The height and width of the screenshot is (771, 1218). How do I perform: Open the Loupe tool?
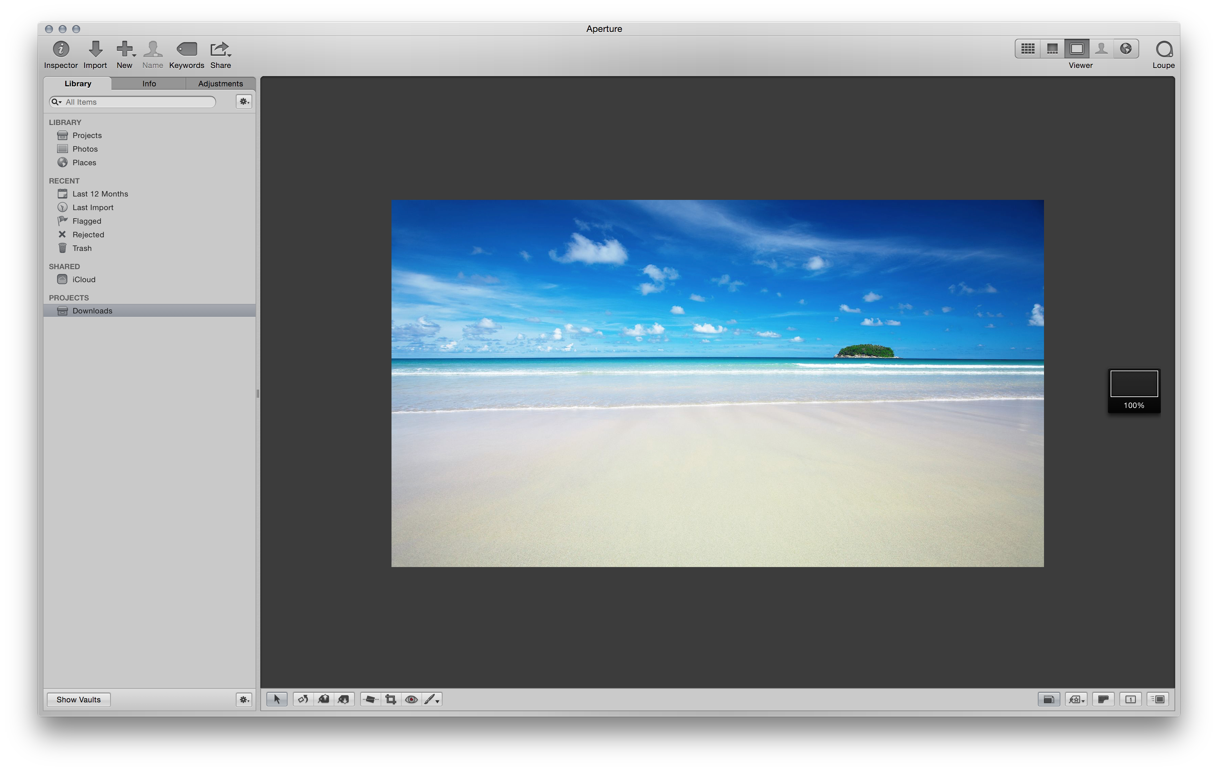tap(1163, 50)
